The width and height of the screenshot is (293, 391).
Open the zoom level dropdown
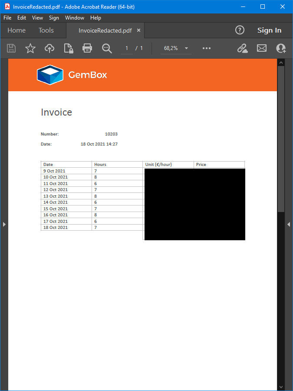[186, 48]
